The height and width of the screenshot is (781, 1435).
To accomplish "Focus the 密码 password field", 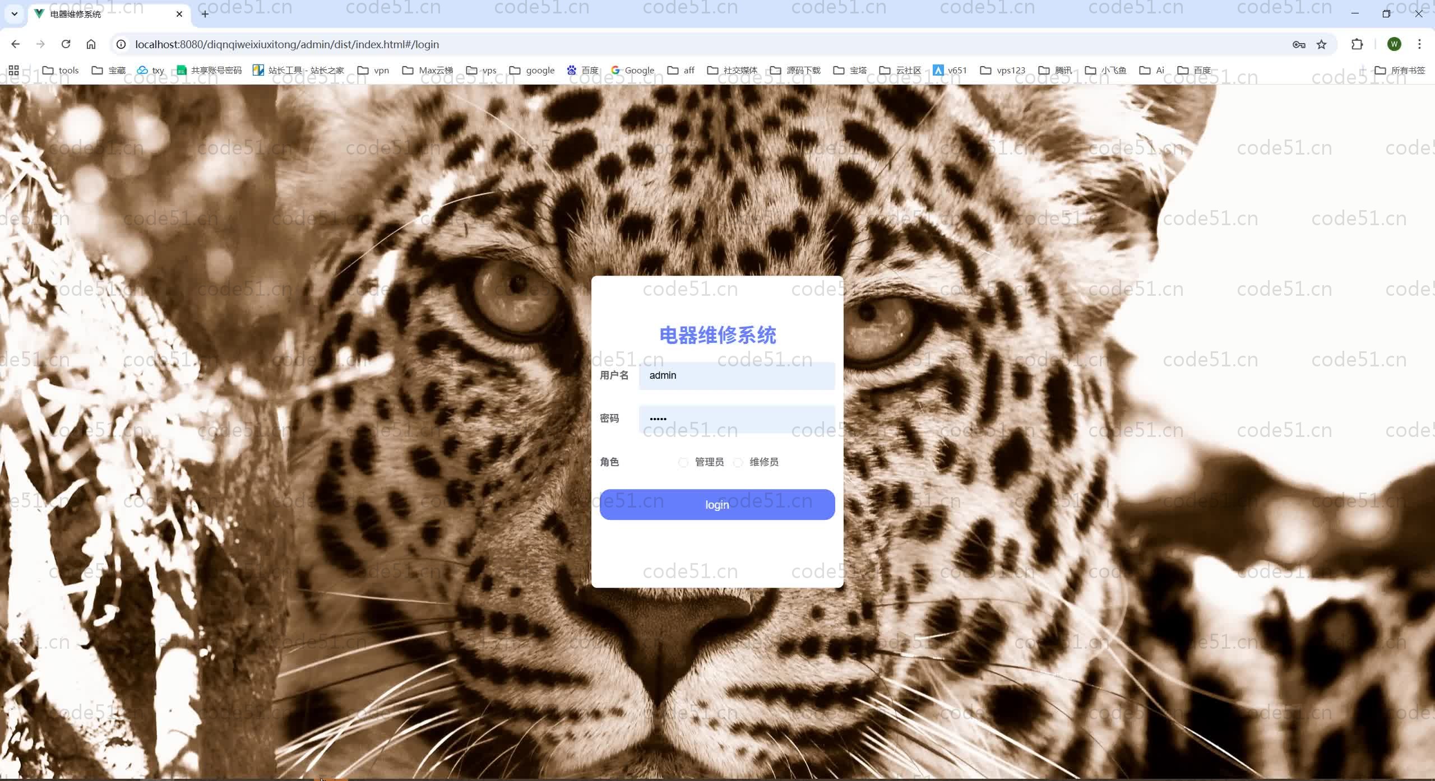I will coord(737,419).
